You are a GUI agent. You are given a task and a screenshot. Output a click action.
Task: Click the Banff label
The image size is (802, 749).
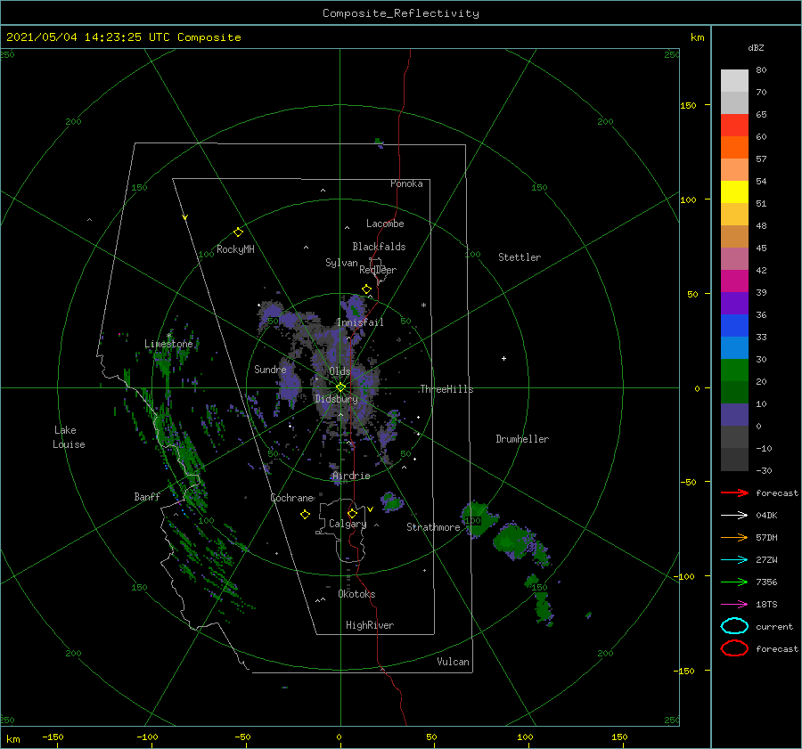coord(147,497)
